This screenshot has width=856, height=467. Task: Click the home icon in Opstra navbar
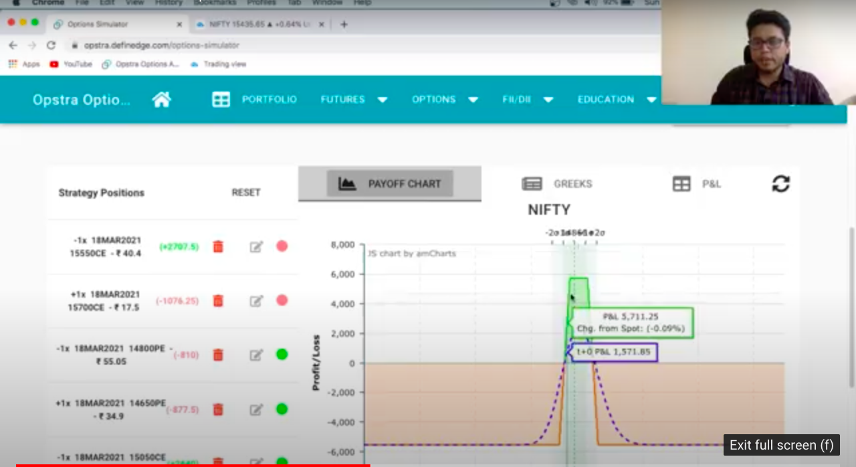(161, 100)
